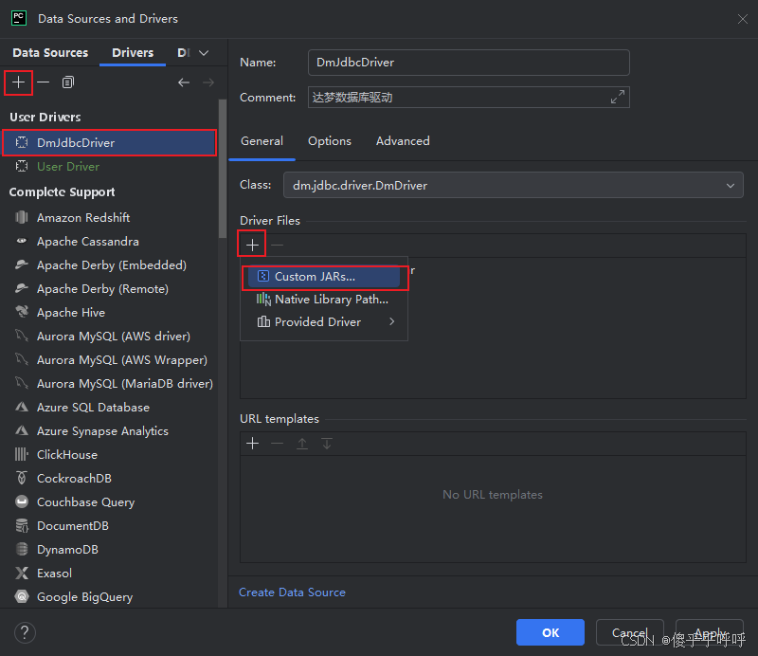
Task: Open help with question mark icon
Action: [25, 632]
